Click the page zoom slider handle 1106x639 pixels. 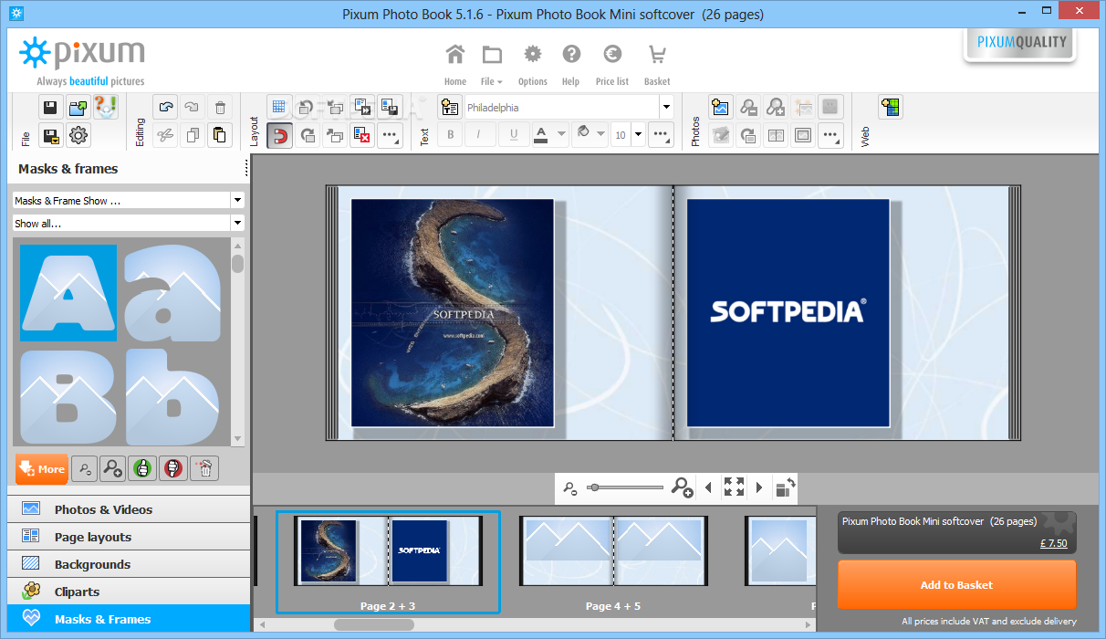click(x=595, y=487)
